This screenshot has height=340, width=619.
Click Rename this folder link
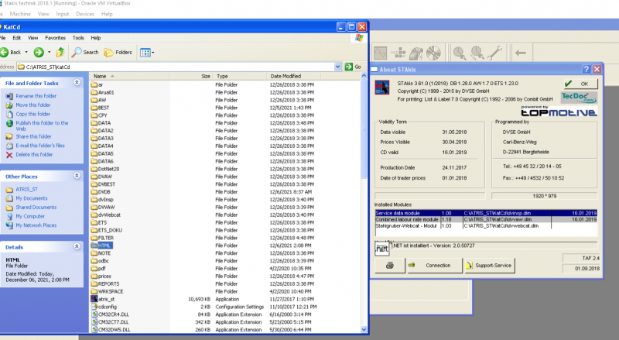pos(36,96)
